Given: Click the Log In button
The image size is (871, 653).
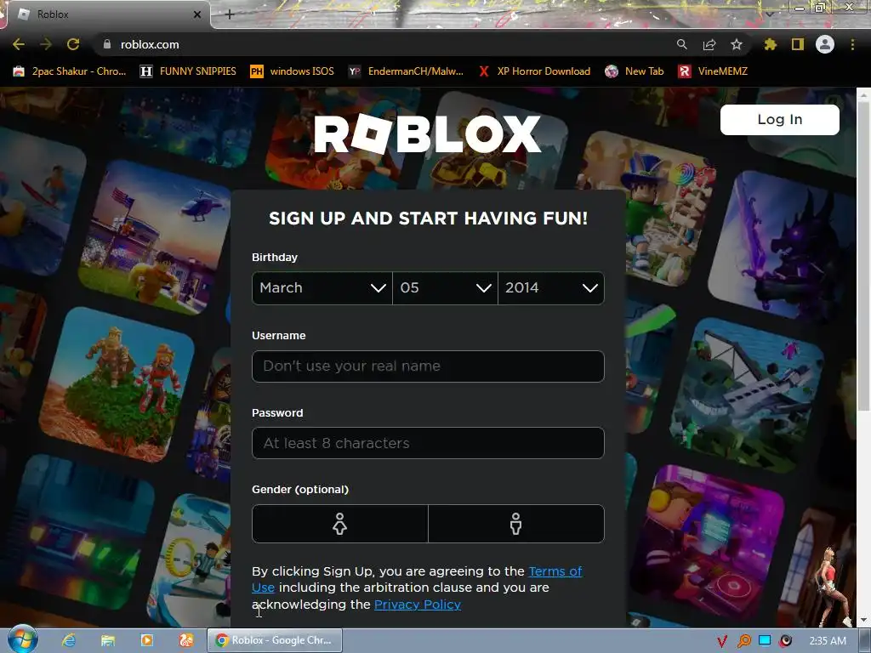Looking at the screenshot, I should coord(779,119).
